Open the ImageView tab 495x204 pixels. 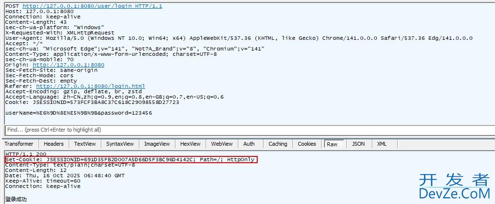[x=157, y=144]
